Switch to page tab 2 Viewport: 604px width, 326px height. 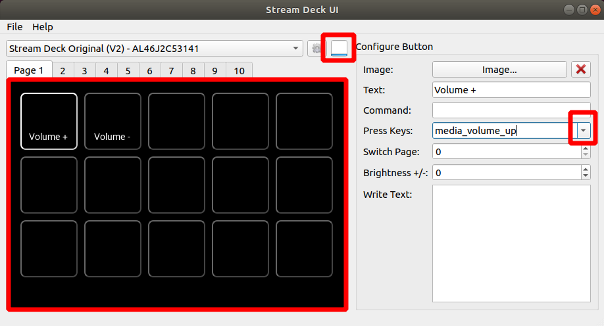(63, 71)
